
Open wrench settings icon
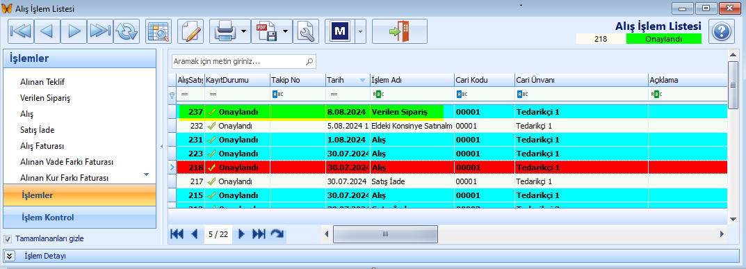pos(306,31)
